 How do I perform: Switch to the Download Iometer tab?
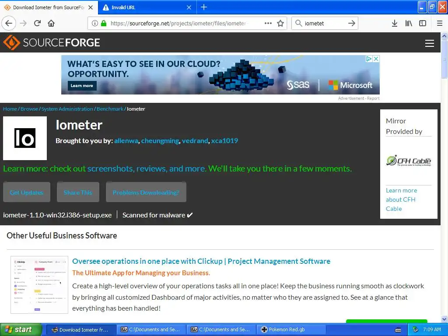[x=49, y=7]
